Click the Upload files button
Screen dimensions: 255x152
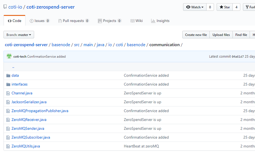point(221,35)
